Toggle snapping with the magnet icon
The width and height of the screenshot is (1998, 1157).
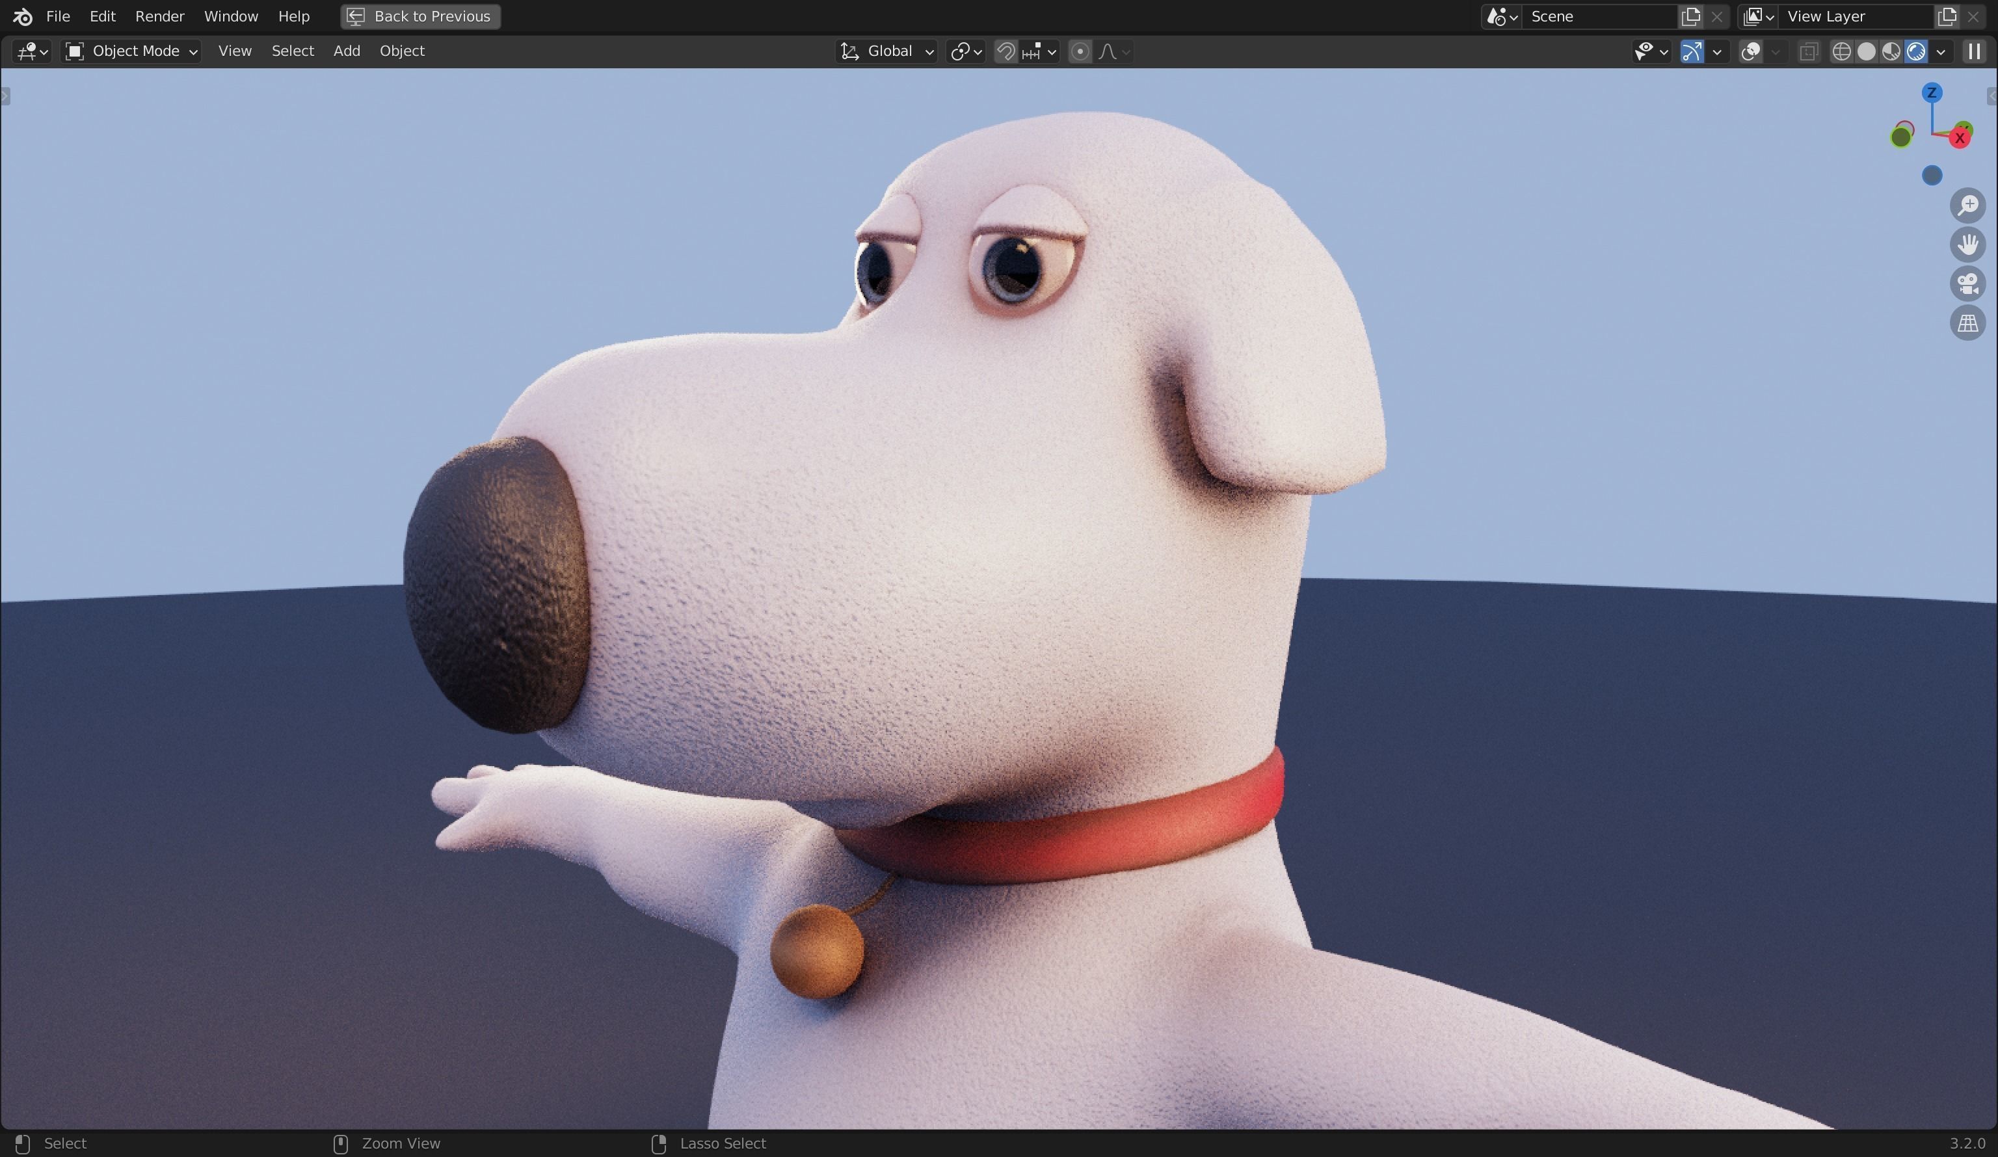coord(1006,51)
